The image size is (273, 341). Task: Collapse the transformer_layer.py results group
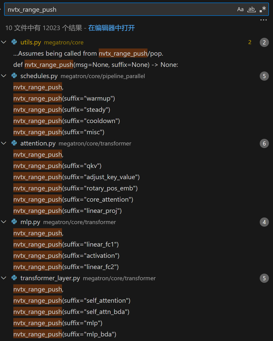(x=4, y=278)
